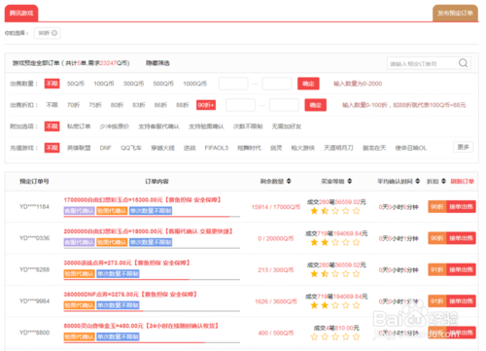Image resolution: width=486 pixels, height=351 pixels.
Task: Filter games by QQ飞车
Action: tap(131, 148)
